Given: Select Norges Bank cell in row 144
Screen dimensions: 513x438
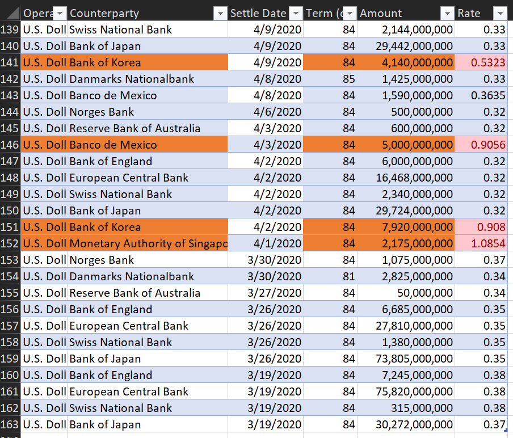Looking at the screenshot, I should pos(148,112).
